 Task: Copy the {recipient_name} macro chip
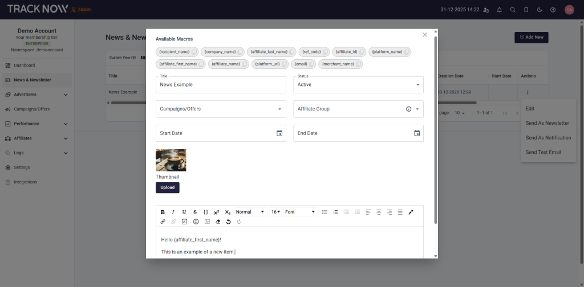[195, 52]
